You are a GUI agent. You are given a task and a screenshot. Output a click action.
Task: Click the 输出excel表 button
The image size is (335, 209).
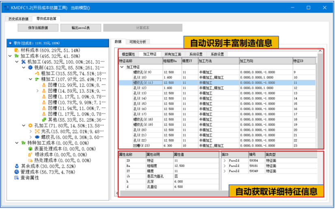81,28
